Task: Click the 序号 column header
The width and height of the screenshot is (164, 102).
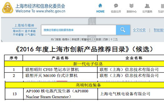Action: pyautogui.click(x=14, y=58)
